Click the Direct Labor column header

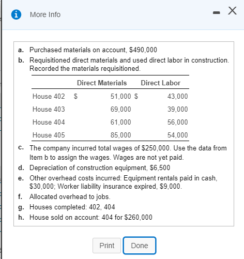click(161, 83)
